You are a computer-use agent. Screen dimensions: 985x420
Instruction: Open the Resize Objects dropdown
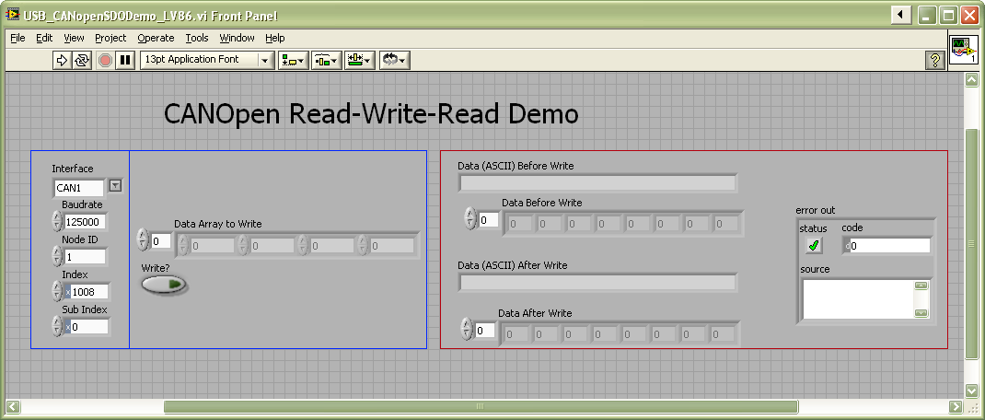click(360, 60)
